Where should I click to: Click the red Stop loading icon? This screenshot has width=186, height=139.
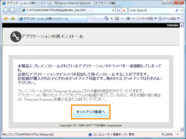click(x=124, y=10)
